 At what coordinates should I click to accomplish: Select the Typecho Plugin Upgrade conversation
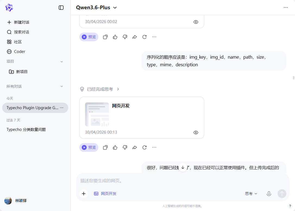[x=35, y=108]
